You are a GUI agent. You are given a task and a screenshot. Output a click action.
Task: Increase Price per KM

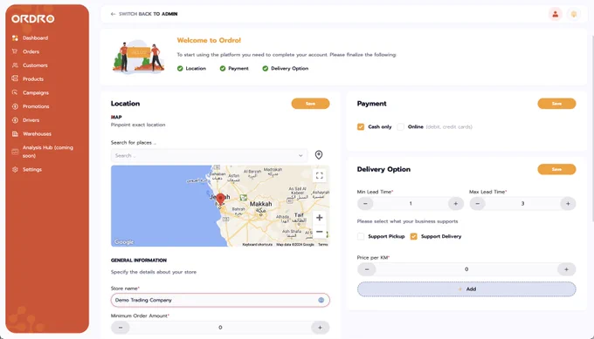(566, 269)
